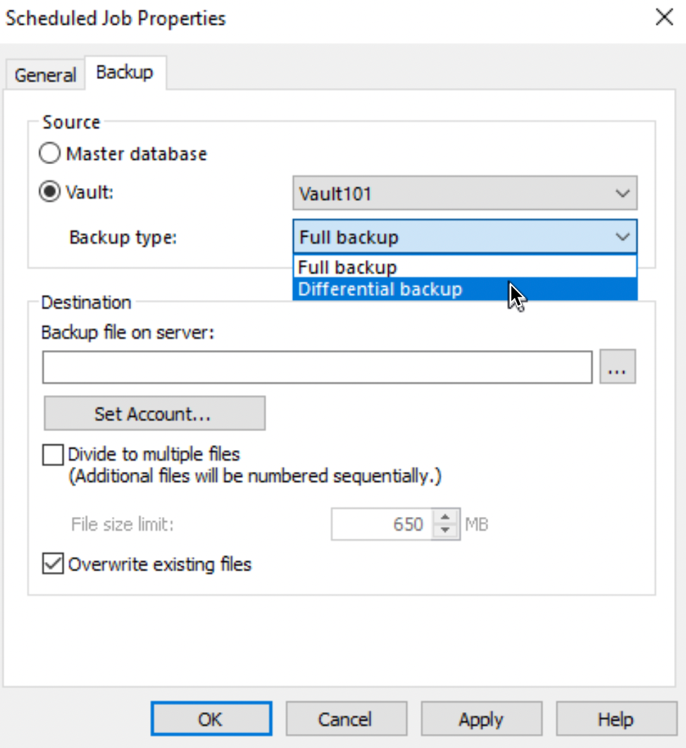Collapse the Backup type dropdown arrow
Viewport: 686px width, 748px height.
[x=622, y=237]
